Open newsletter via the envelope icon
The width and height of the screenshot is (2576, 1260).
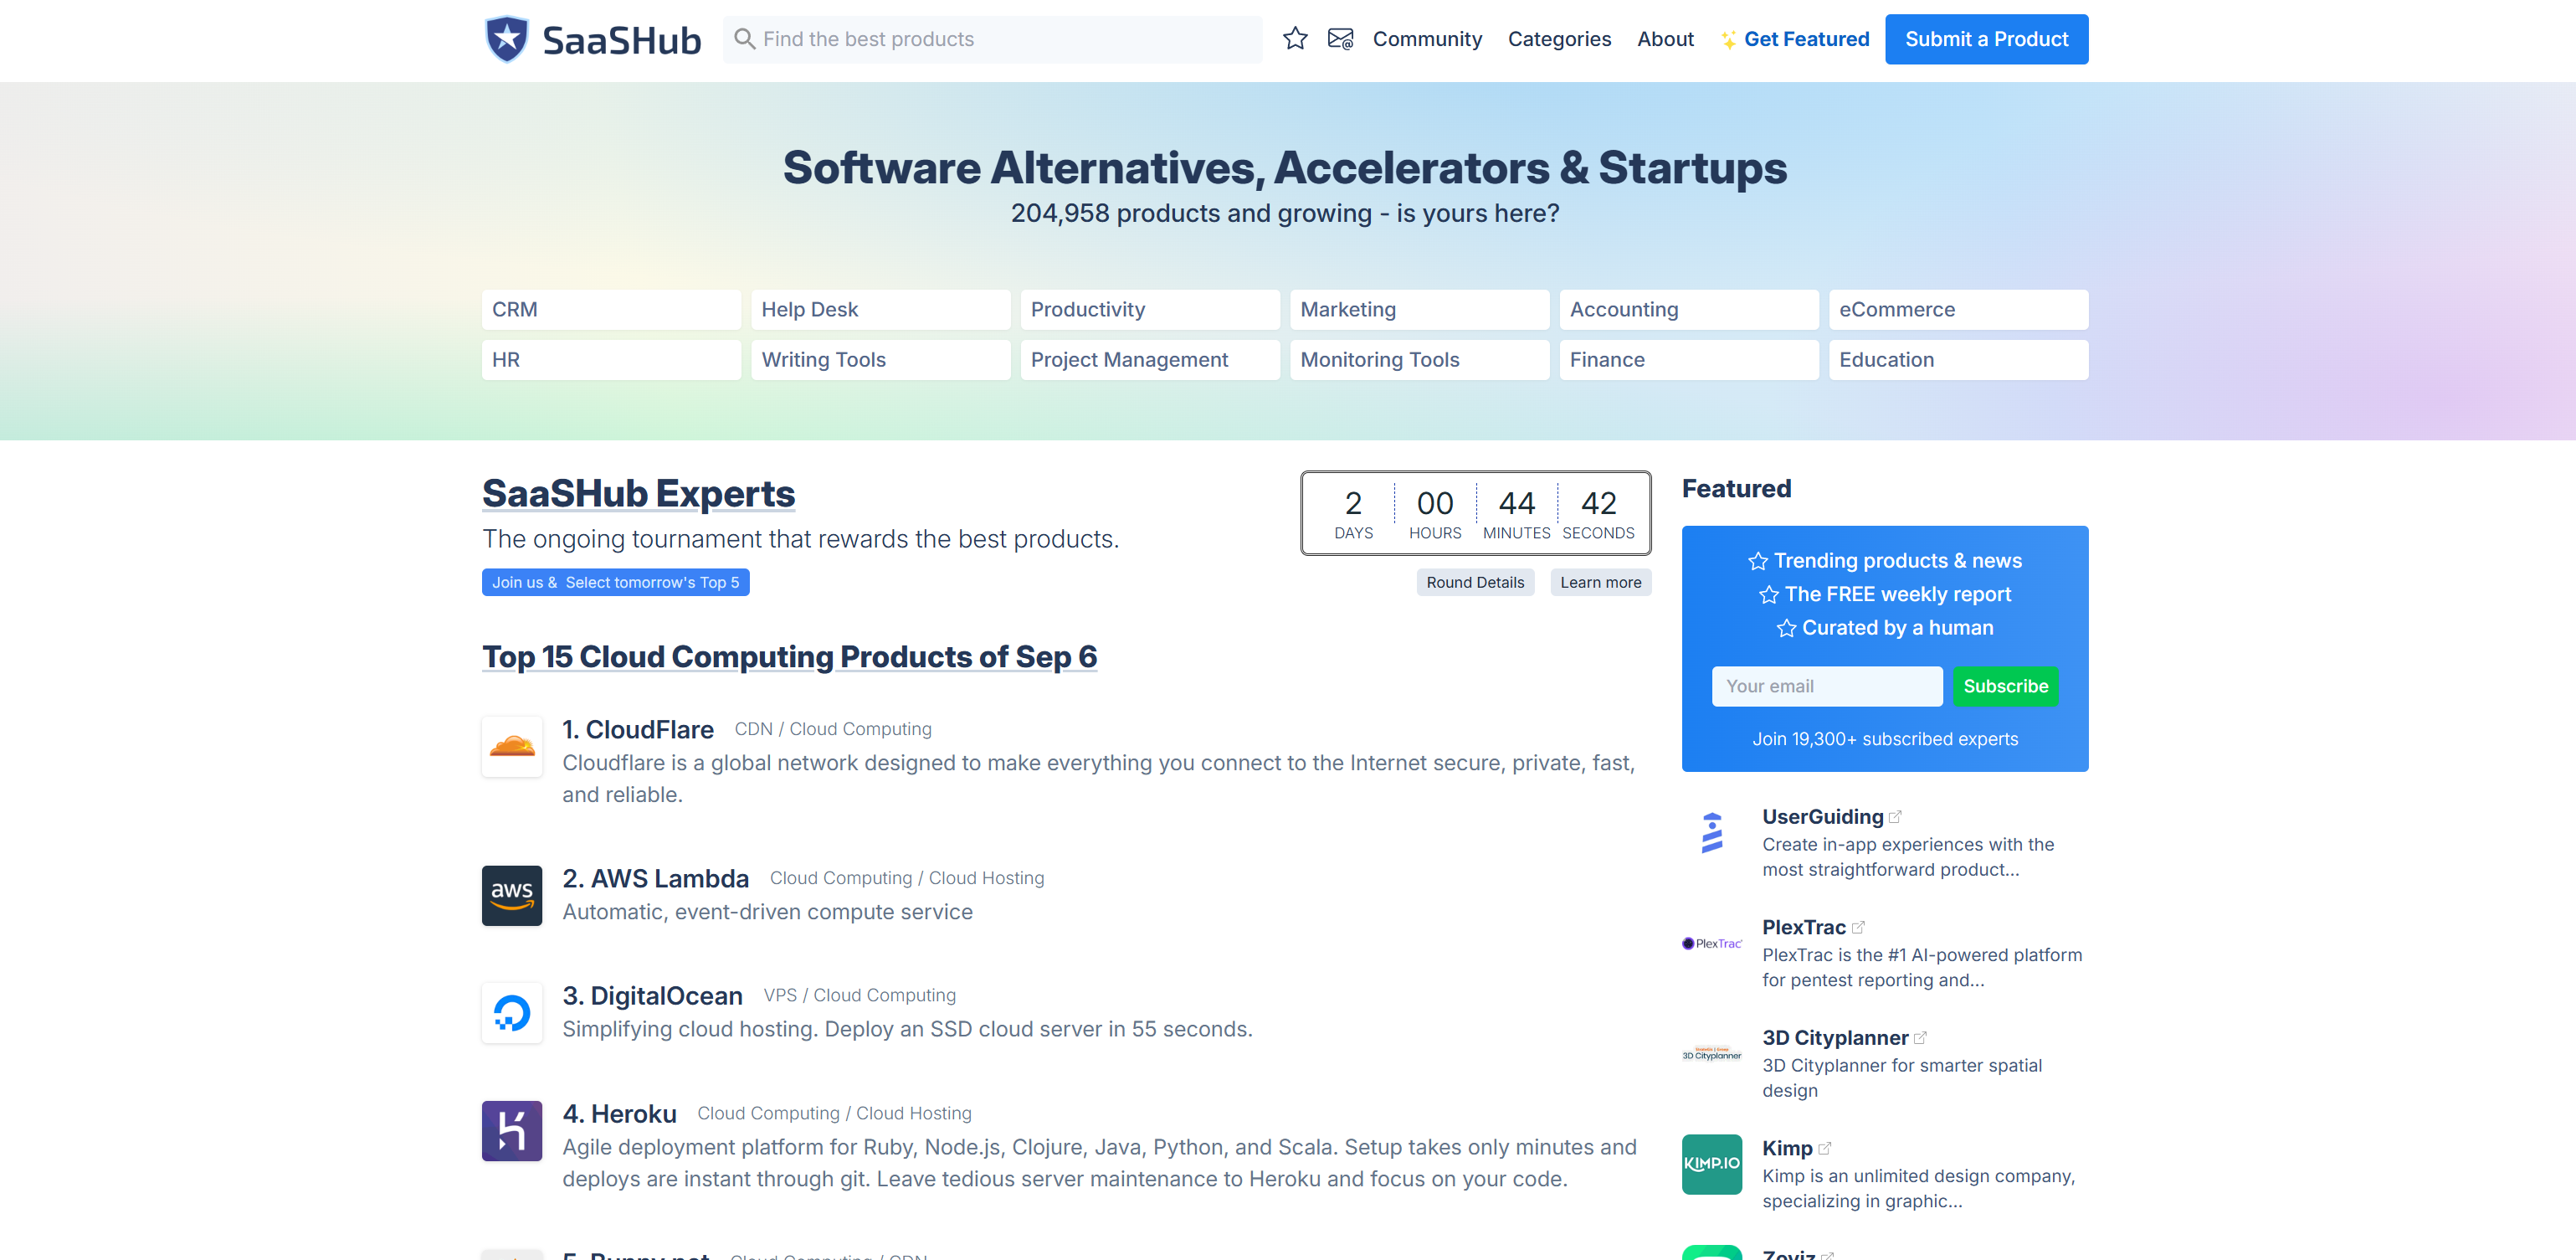point(1340,39)
